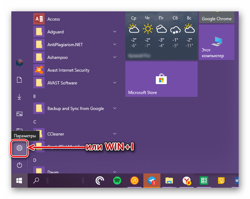Open the Microsoft Store tile

161,79
